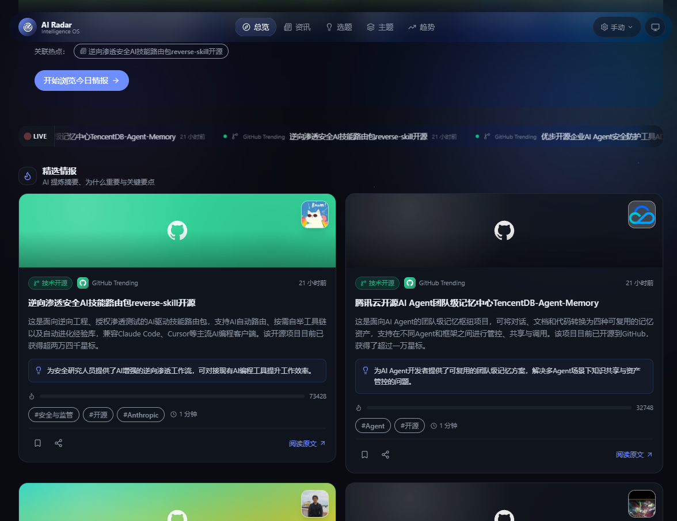
Task: Click the Tencent cloud avatar icon
Action: (641, 214)
